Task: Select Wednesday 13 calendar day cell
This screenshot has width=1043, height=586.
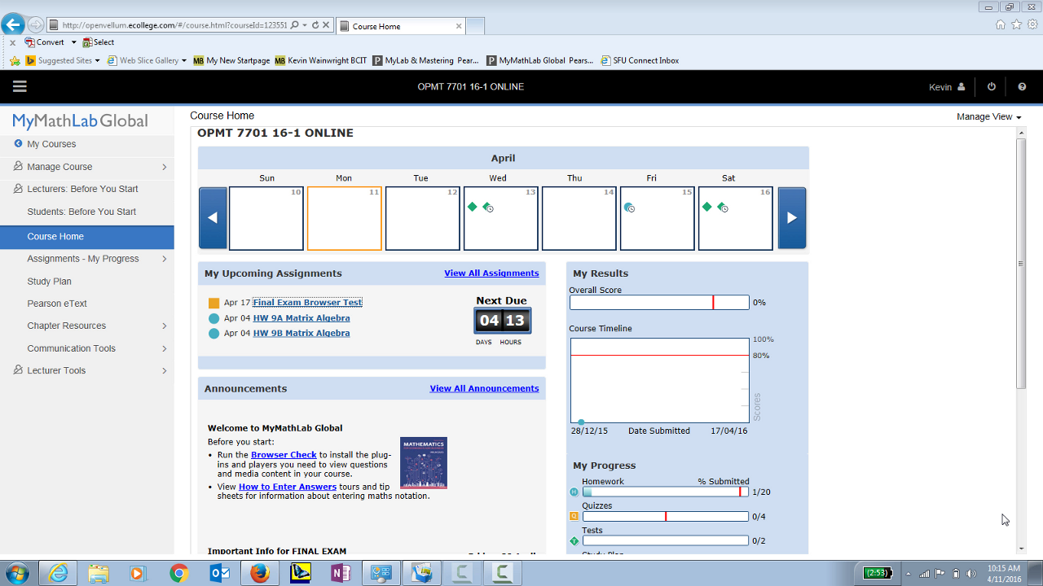Action: (x=500, y=218)
